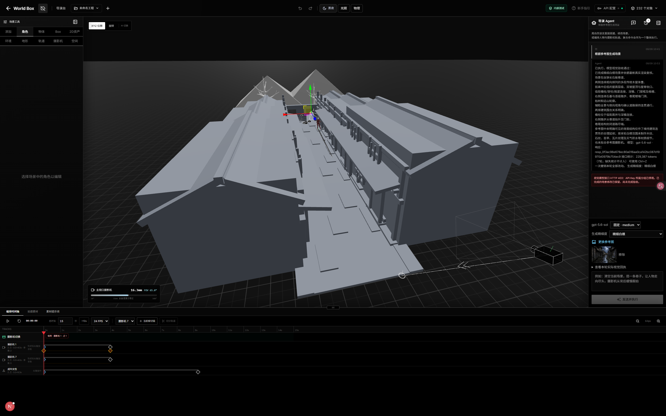Play the timeline
The width and height of the screenshot is (666, 416).
pos(8,321)
